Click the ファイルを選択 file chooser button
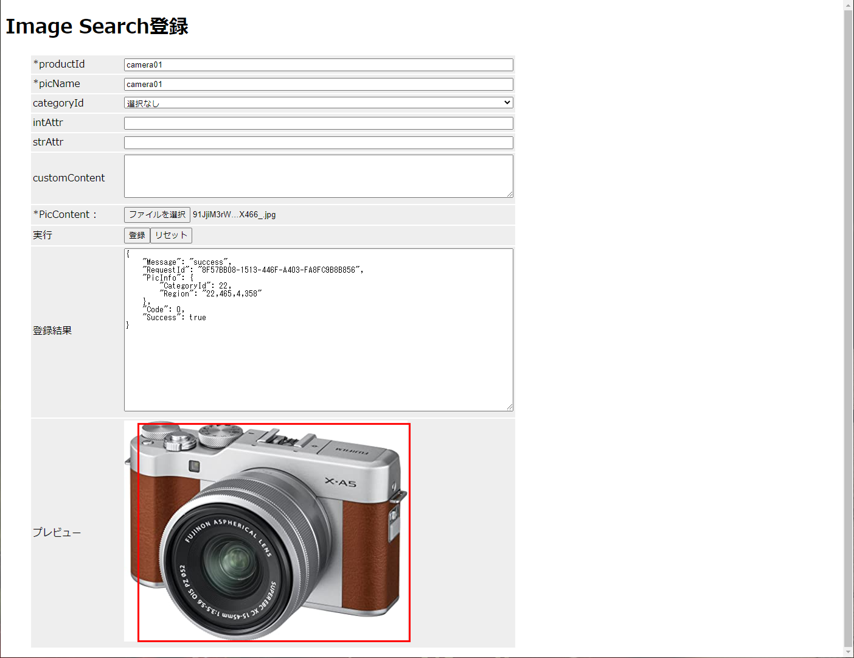The width and height of the screenshot is (854, 658). pos(157,215)
